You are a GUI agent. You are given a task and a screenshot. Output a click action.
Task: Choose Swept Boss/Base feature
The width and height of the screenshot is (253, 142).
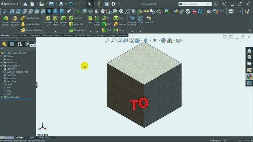30,18
